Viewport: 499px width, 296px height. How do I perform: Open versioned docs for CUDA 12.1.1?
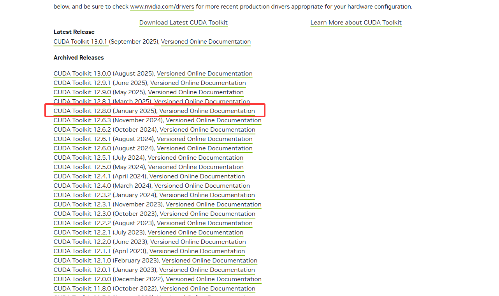coord(197,251)
